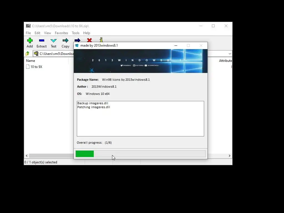Click the red X Delete toolbar icon

tap(89, 40)
